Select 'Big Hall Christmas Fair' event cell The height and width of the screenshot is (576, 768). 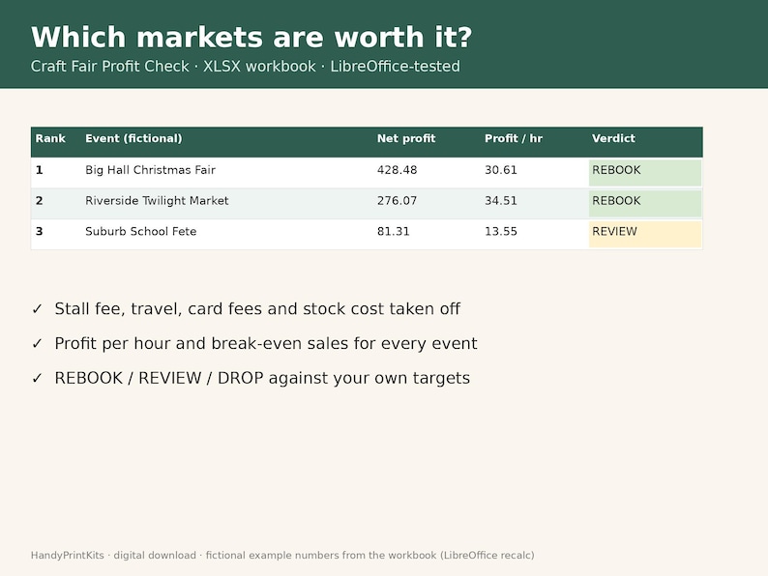coord(150,170)
